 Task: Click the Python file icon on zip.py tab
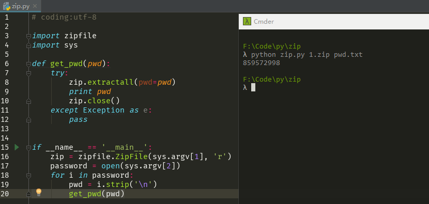tap(7, 6)
